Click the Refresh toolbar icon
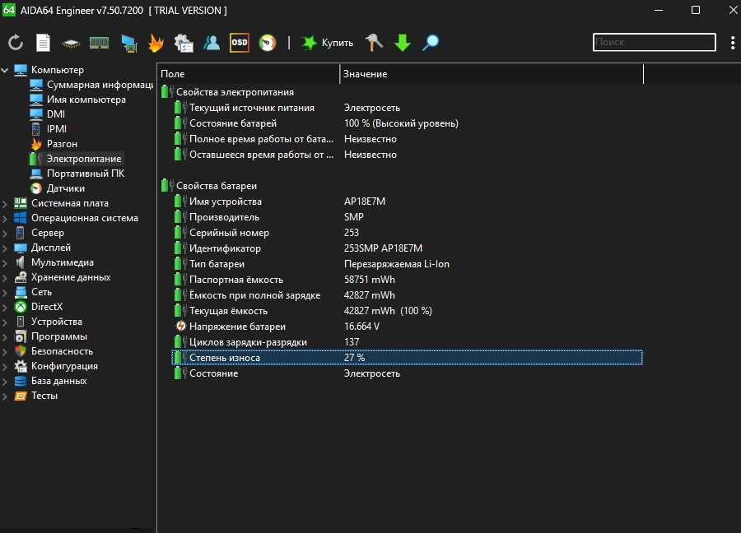The width and height of the screenshot is (741, 533). click(16, 43)
